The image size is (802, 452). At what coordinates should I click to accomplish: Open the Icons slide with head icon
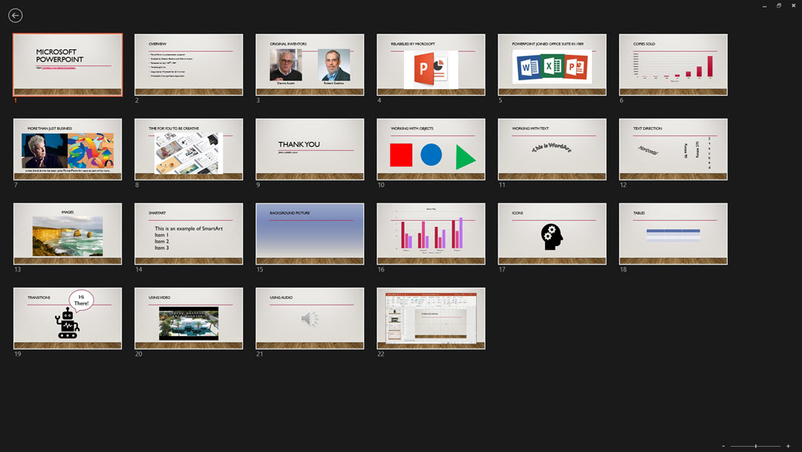coord(552,234)
